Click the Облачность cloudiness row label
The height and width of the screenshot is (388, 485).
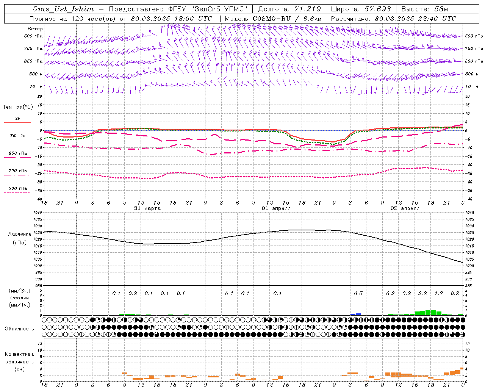click(x=19, y=329)
